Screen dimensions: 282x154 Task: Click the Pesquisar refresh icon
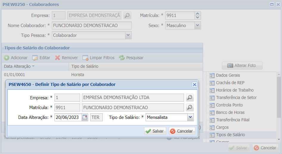(122, 58)
